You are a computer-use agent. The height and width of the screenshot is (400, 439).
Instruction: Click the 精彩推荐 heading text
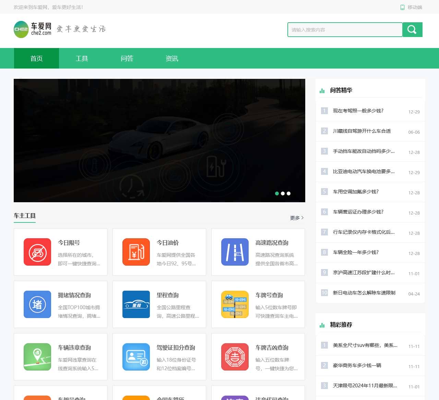tap(341, 325)
